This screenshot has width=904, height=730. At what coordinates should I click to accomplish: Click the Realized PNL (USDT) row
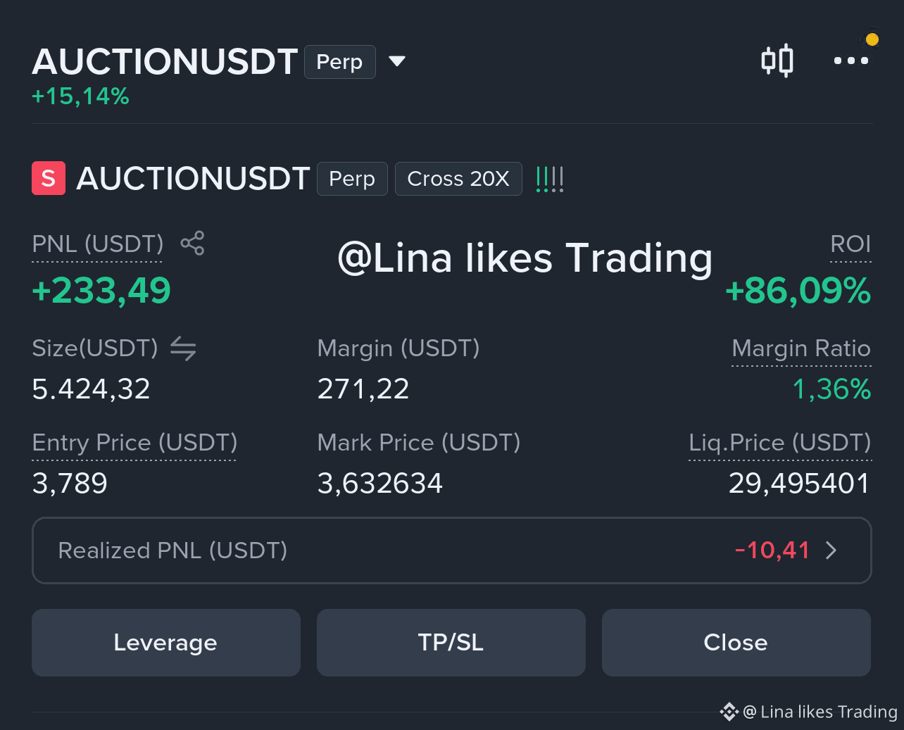pos(452,550)
